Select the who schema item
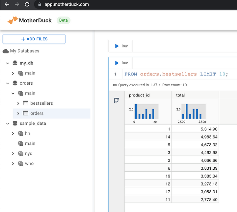237x212 pixels. pos(29,163)
